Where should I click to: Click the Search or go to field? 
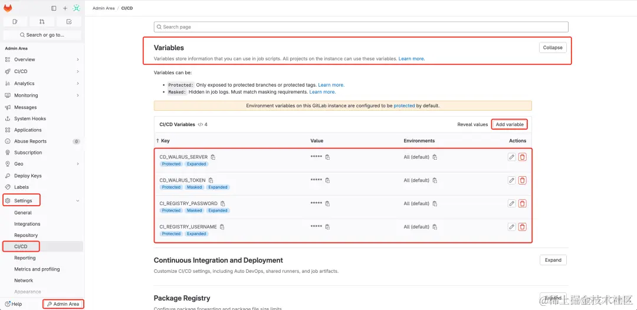point(42,35)
